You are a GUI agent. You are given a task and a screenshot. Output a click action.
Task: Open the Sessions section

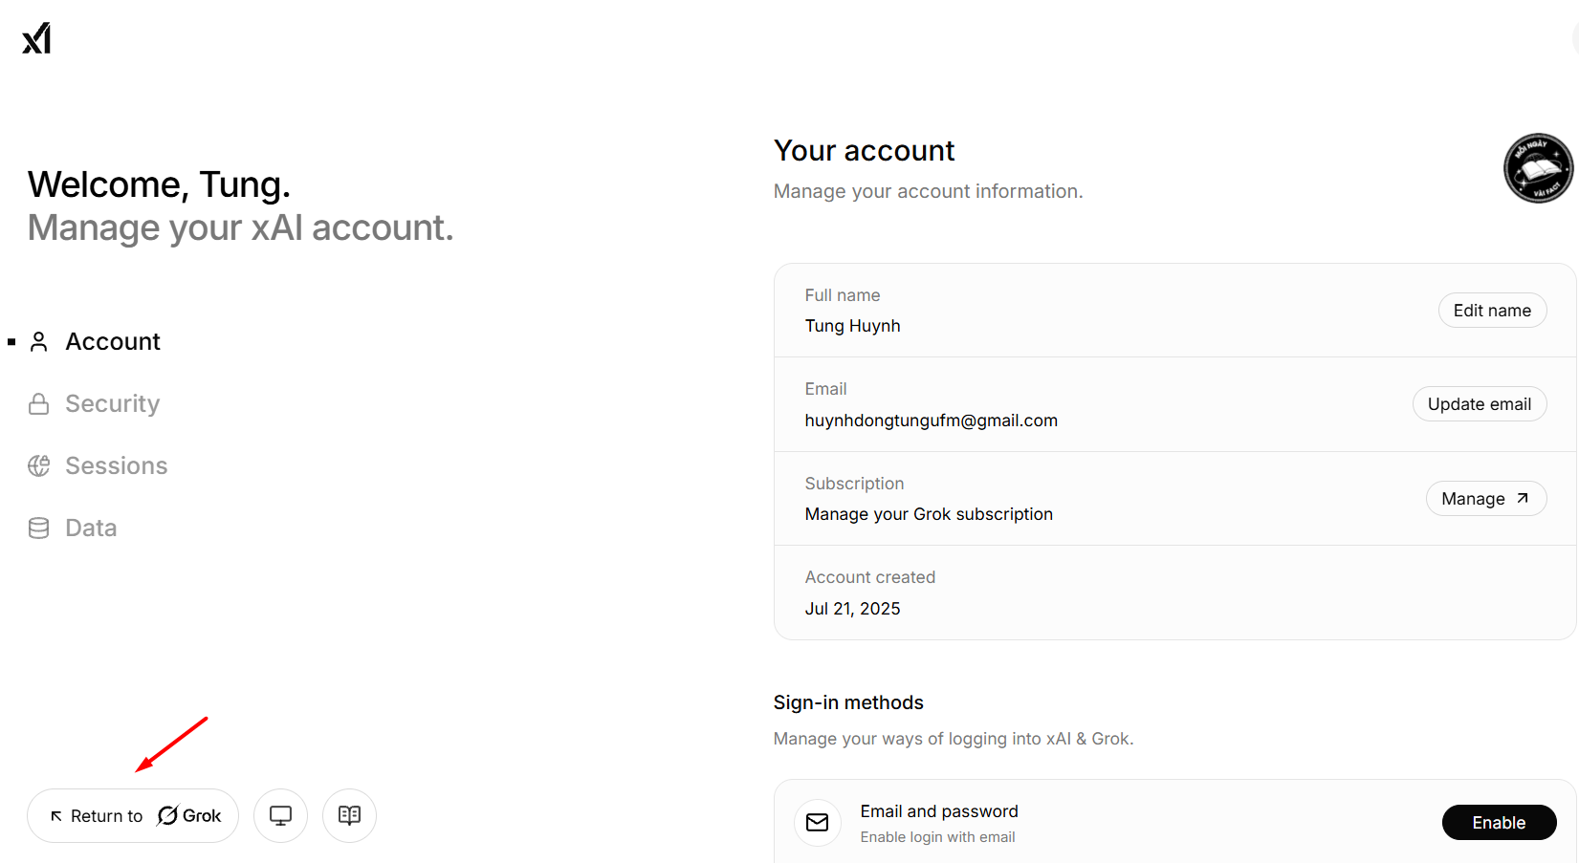(x=98, y=465)
